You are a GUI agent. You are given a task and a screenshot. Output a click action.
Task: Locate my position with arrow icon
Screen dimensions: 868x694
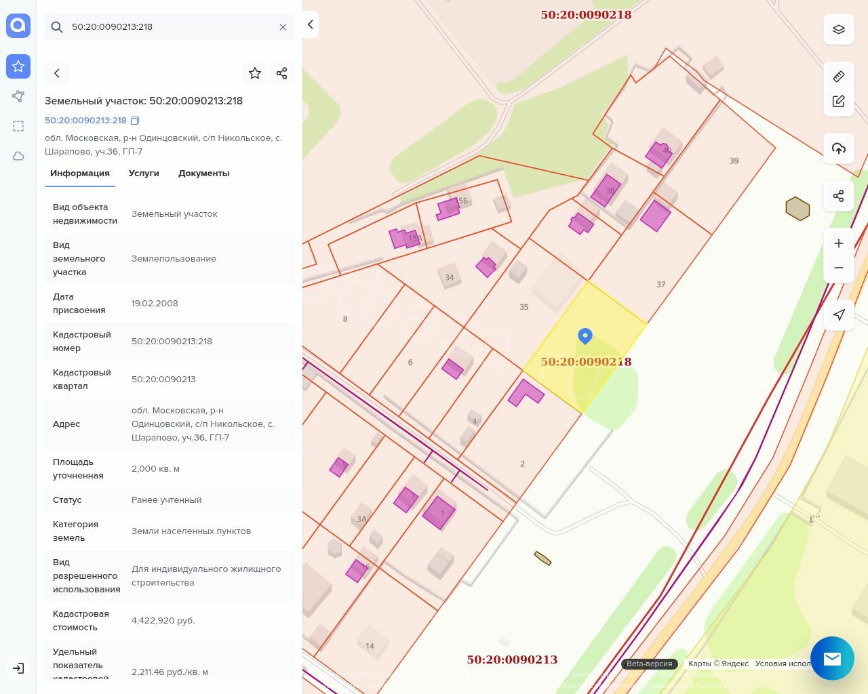pyautogui.click(x=839, y=314)
